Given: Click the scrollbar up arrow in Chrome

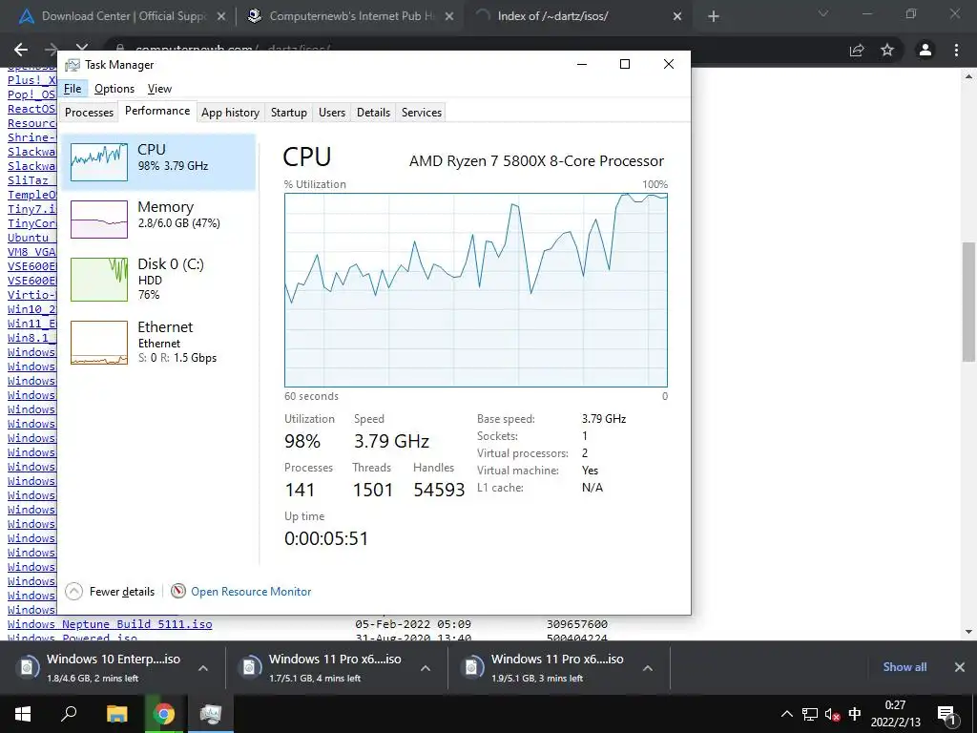Looking at the screenshot, I should click(x=968, y=76).
